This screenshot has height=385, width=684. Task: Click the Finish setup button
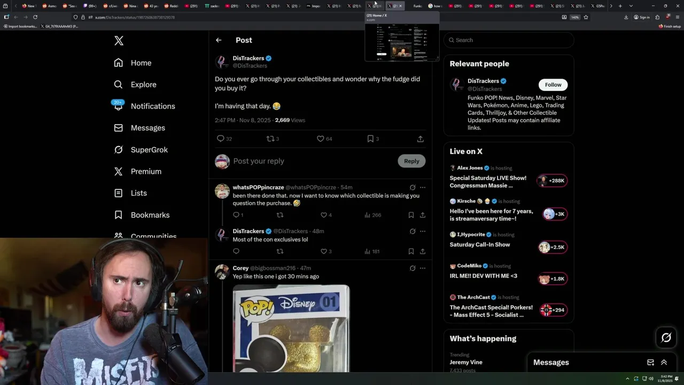pos(670,26)
